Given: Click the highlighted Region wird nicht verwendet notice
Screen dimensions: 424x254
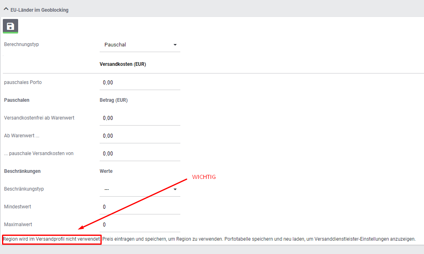Looking at the screenshot, I should (51, 239).
